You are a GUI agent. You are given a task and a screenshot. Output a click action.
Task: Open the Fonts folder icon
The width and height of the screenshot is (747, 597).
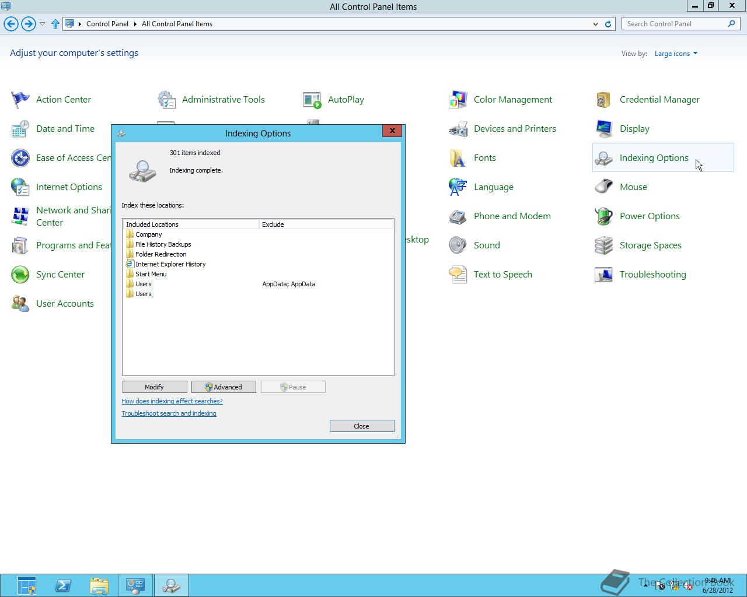pyautogui.click(x=458, y=158)
